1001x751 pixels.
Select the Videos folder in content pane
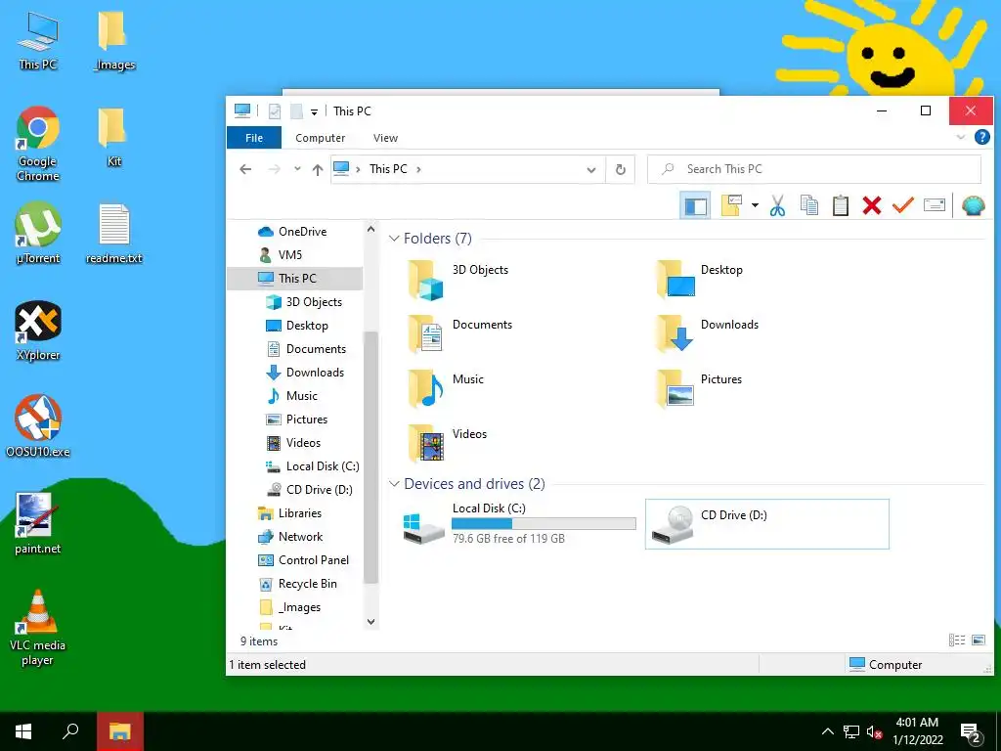[447, 444]
